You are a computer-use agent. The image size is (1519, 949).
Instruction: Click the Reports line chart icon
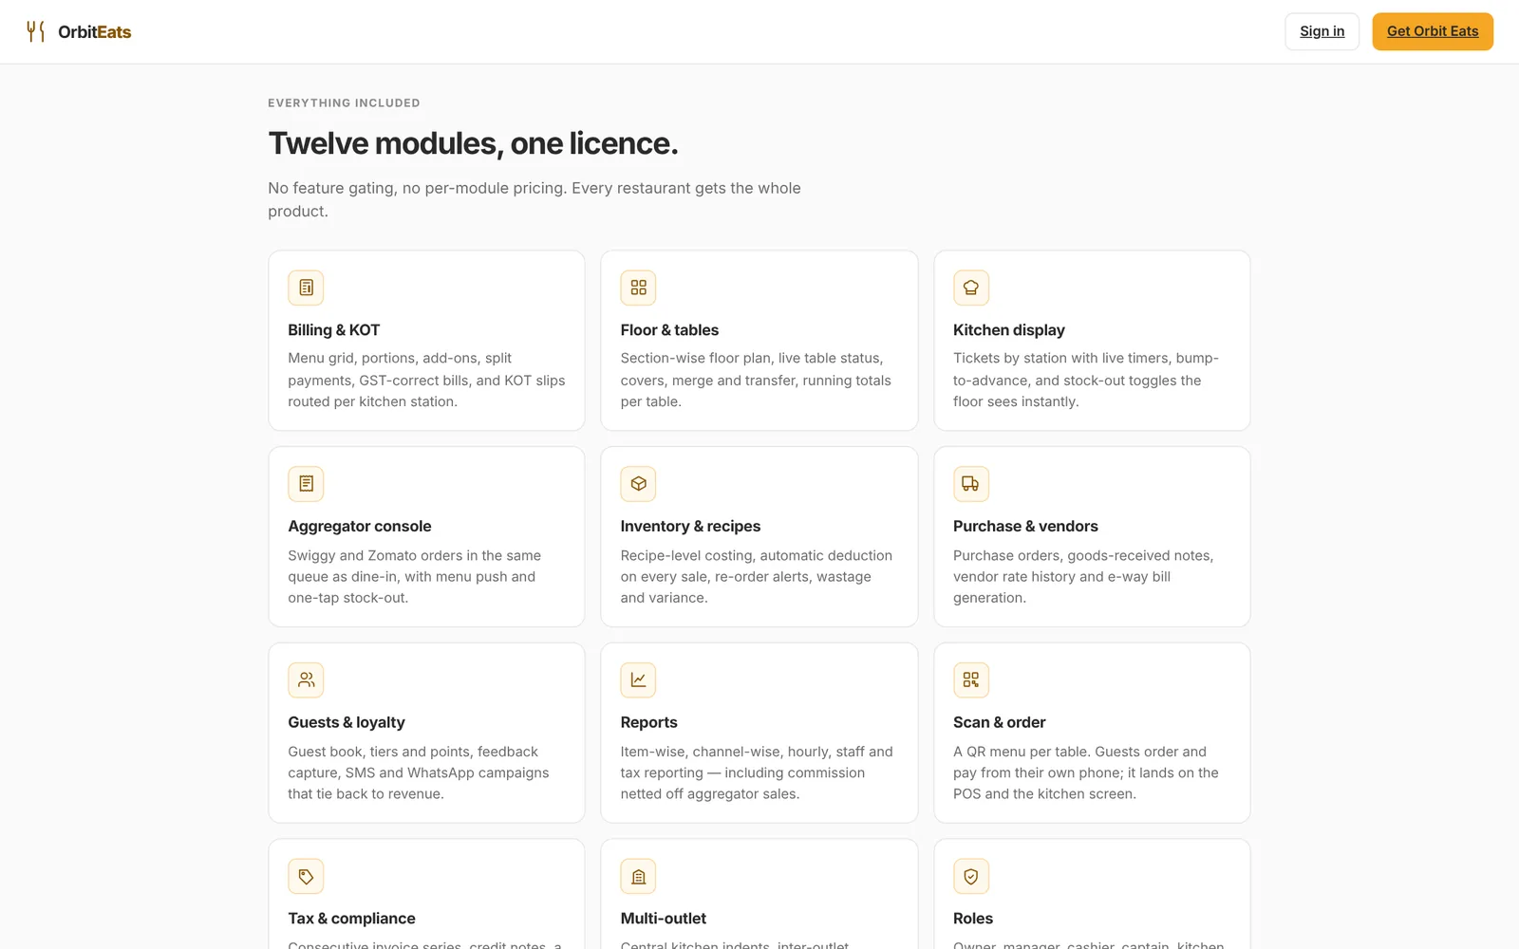pyautogui.click(x=638, y=679)
